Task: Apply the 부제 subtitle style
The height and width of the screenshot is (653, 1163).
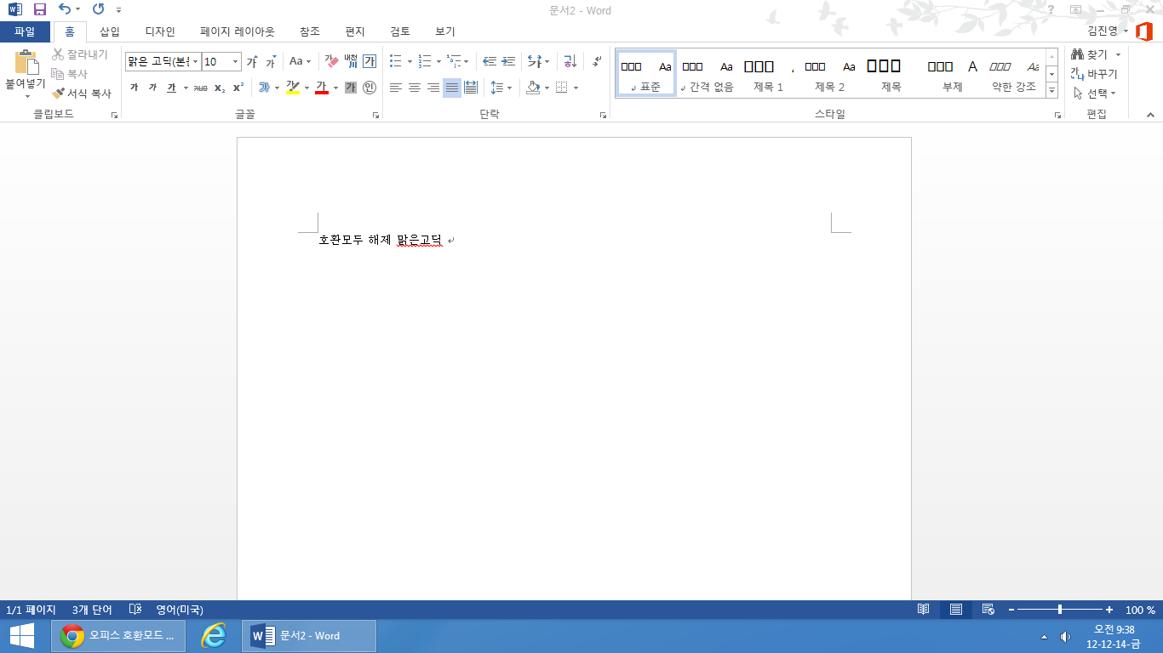Action: (x=952, y=74)
